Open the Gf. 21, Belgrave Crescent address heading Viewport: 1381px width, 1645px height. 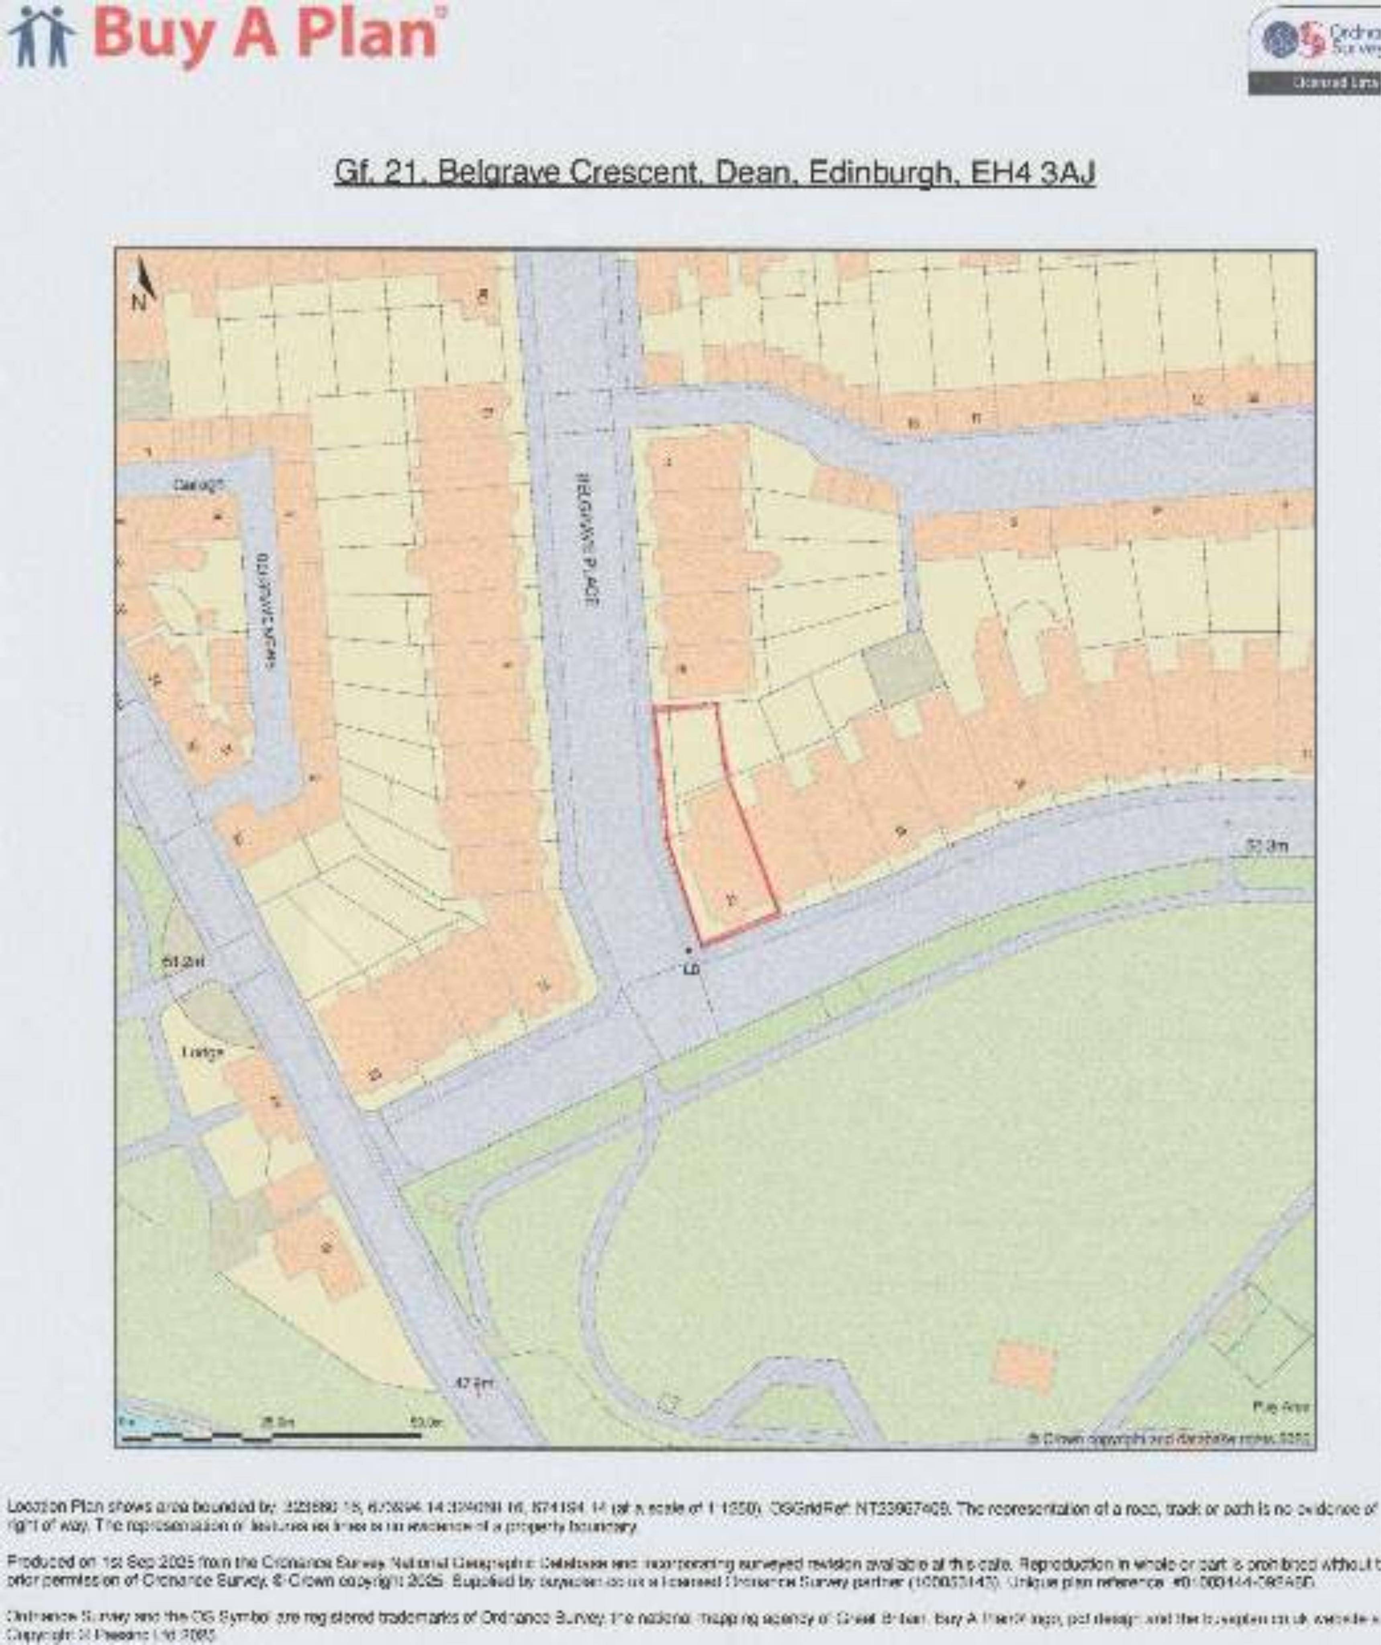(714, 173)
